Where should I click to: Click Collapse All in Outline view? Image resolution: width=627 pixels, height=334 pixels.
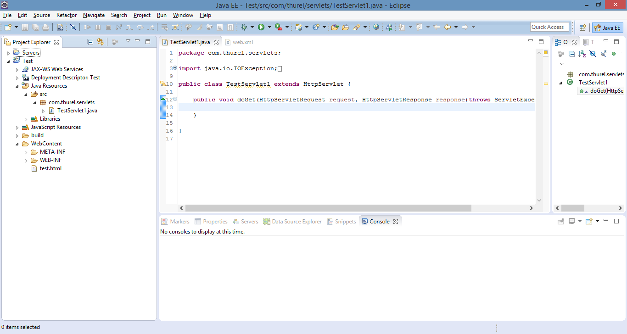pos(571,54)
